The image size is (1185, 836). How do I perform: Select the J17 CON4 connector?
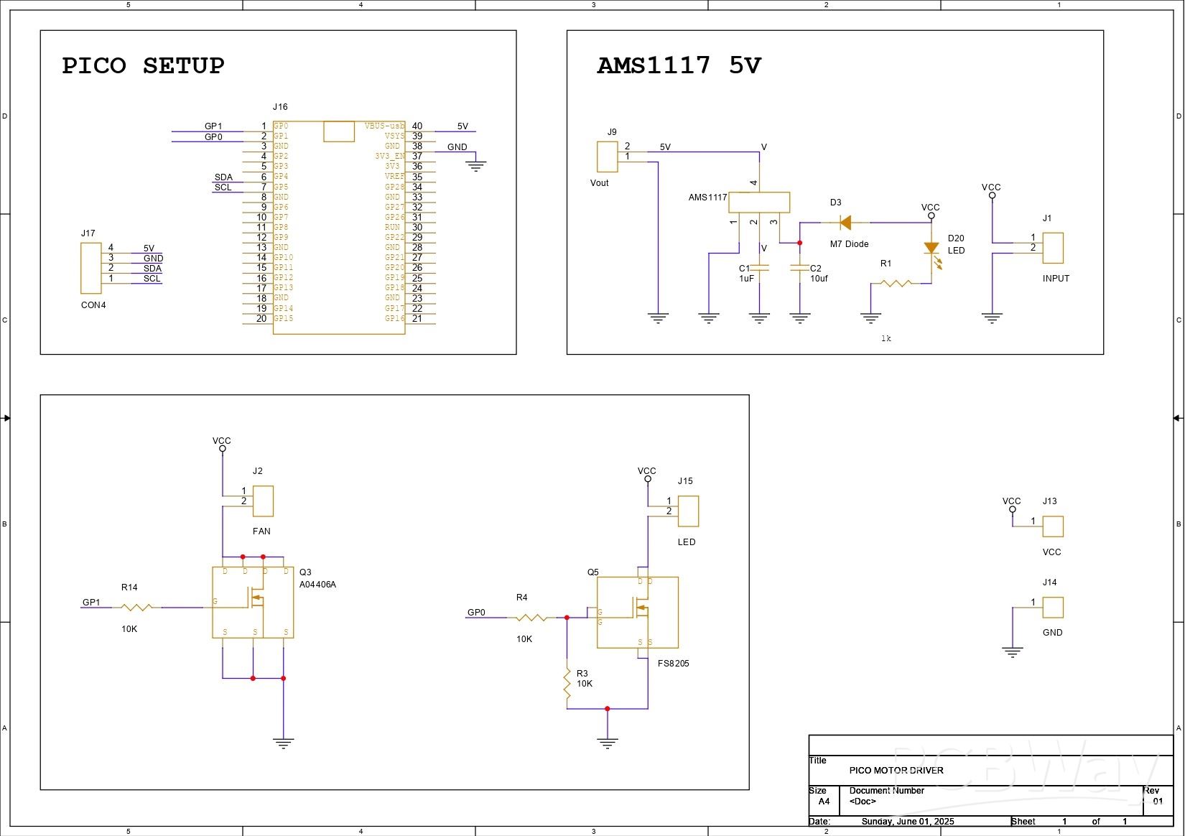click(90, 268)
